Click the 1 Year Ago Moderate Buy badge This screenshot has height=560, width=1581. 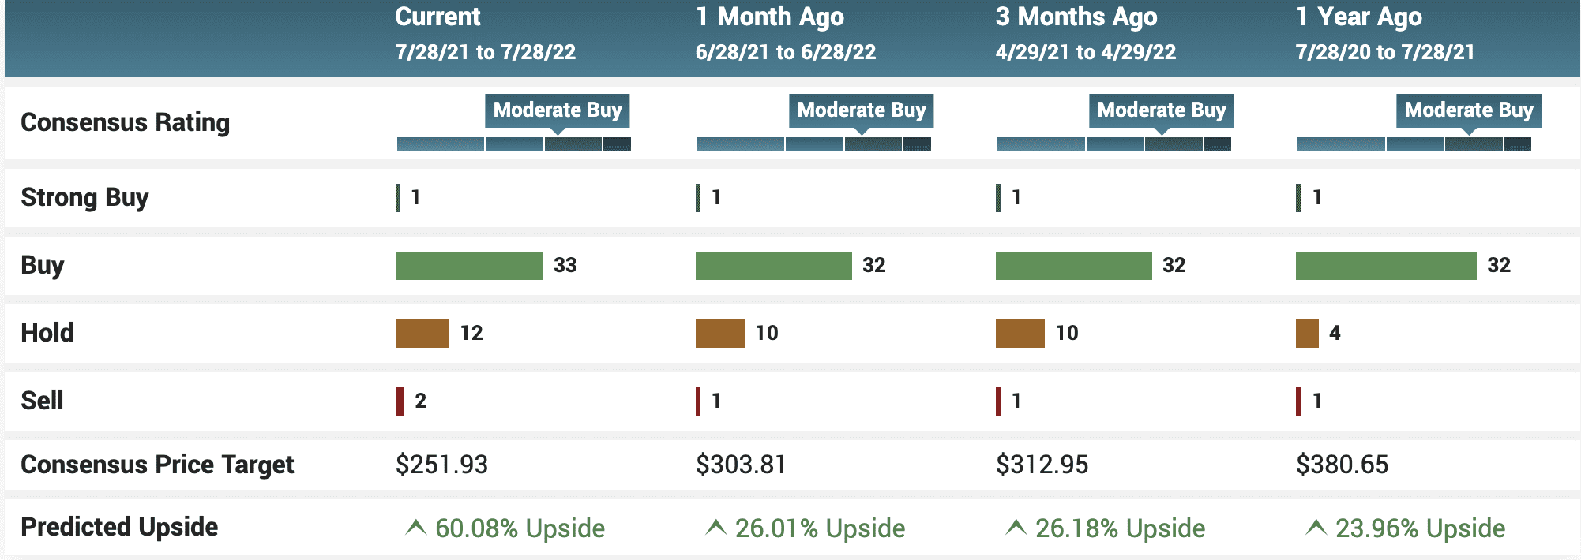coord(1468,110)
